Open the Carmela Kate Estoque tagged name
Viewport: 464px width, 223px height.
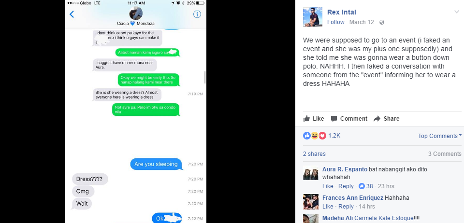coord(384,218)
